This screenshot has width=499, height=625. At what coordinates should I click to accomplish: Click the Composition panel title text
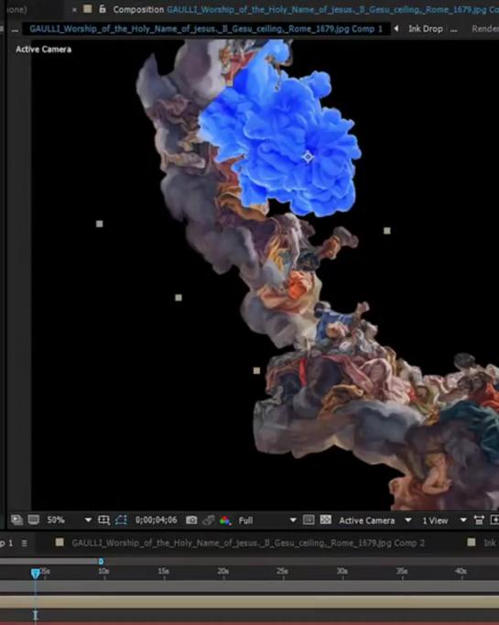[x=138, y=9]
